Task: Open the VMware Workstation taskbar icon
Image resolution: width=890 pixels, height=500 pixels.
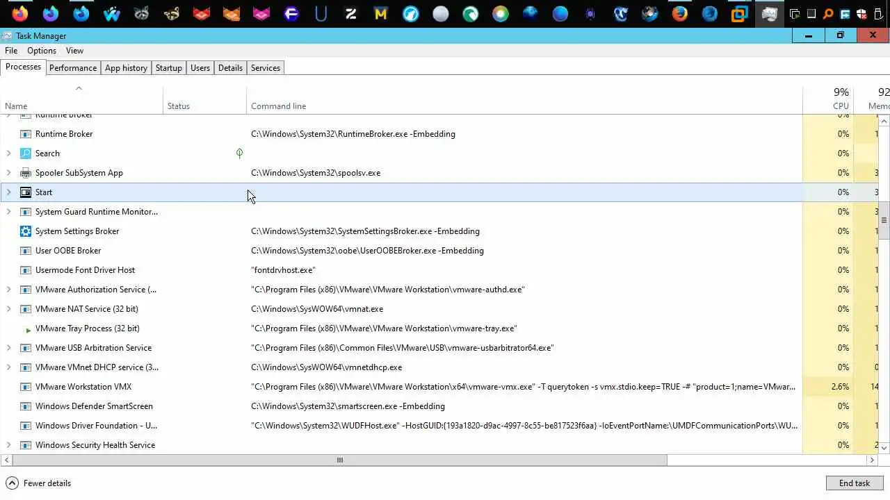Action: pyautogui.click(x=739, y=13)
